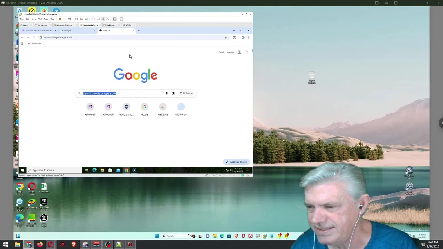
Task: Click the Revert to Snapshot icon
Action: (81, 19)
